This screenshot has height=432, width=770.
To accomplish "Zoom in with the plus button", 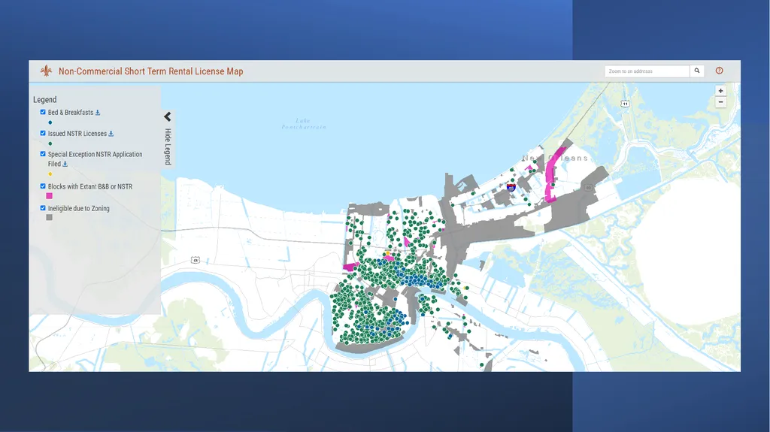I will (720, 91).
